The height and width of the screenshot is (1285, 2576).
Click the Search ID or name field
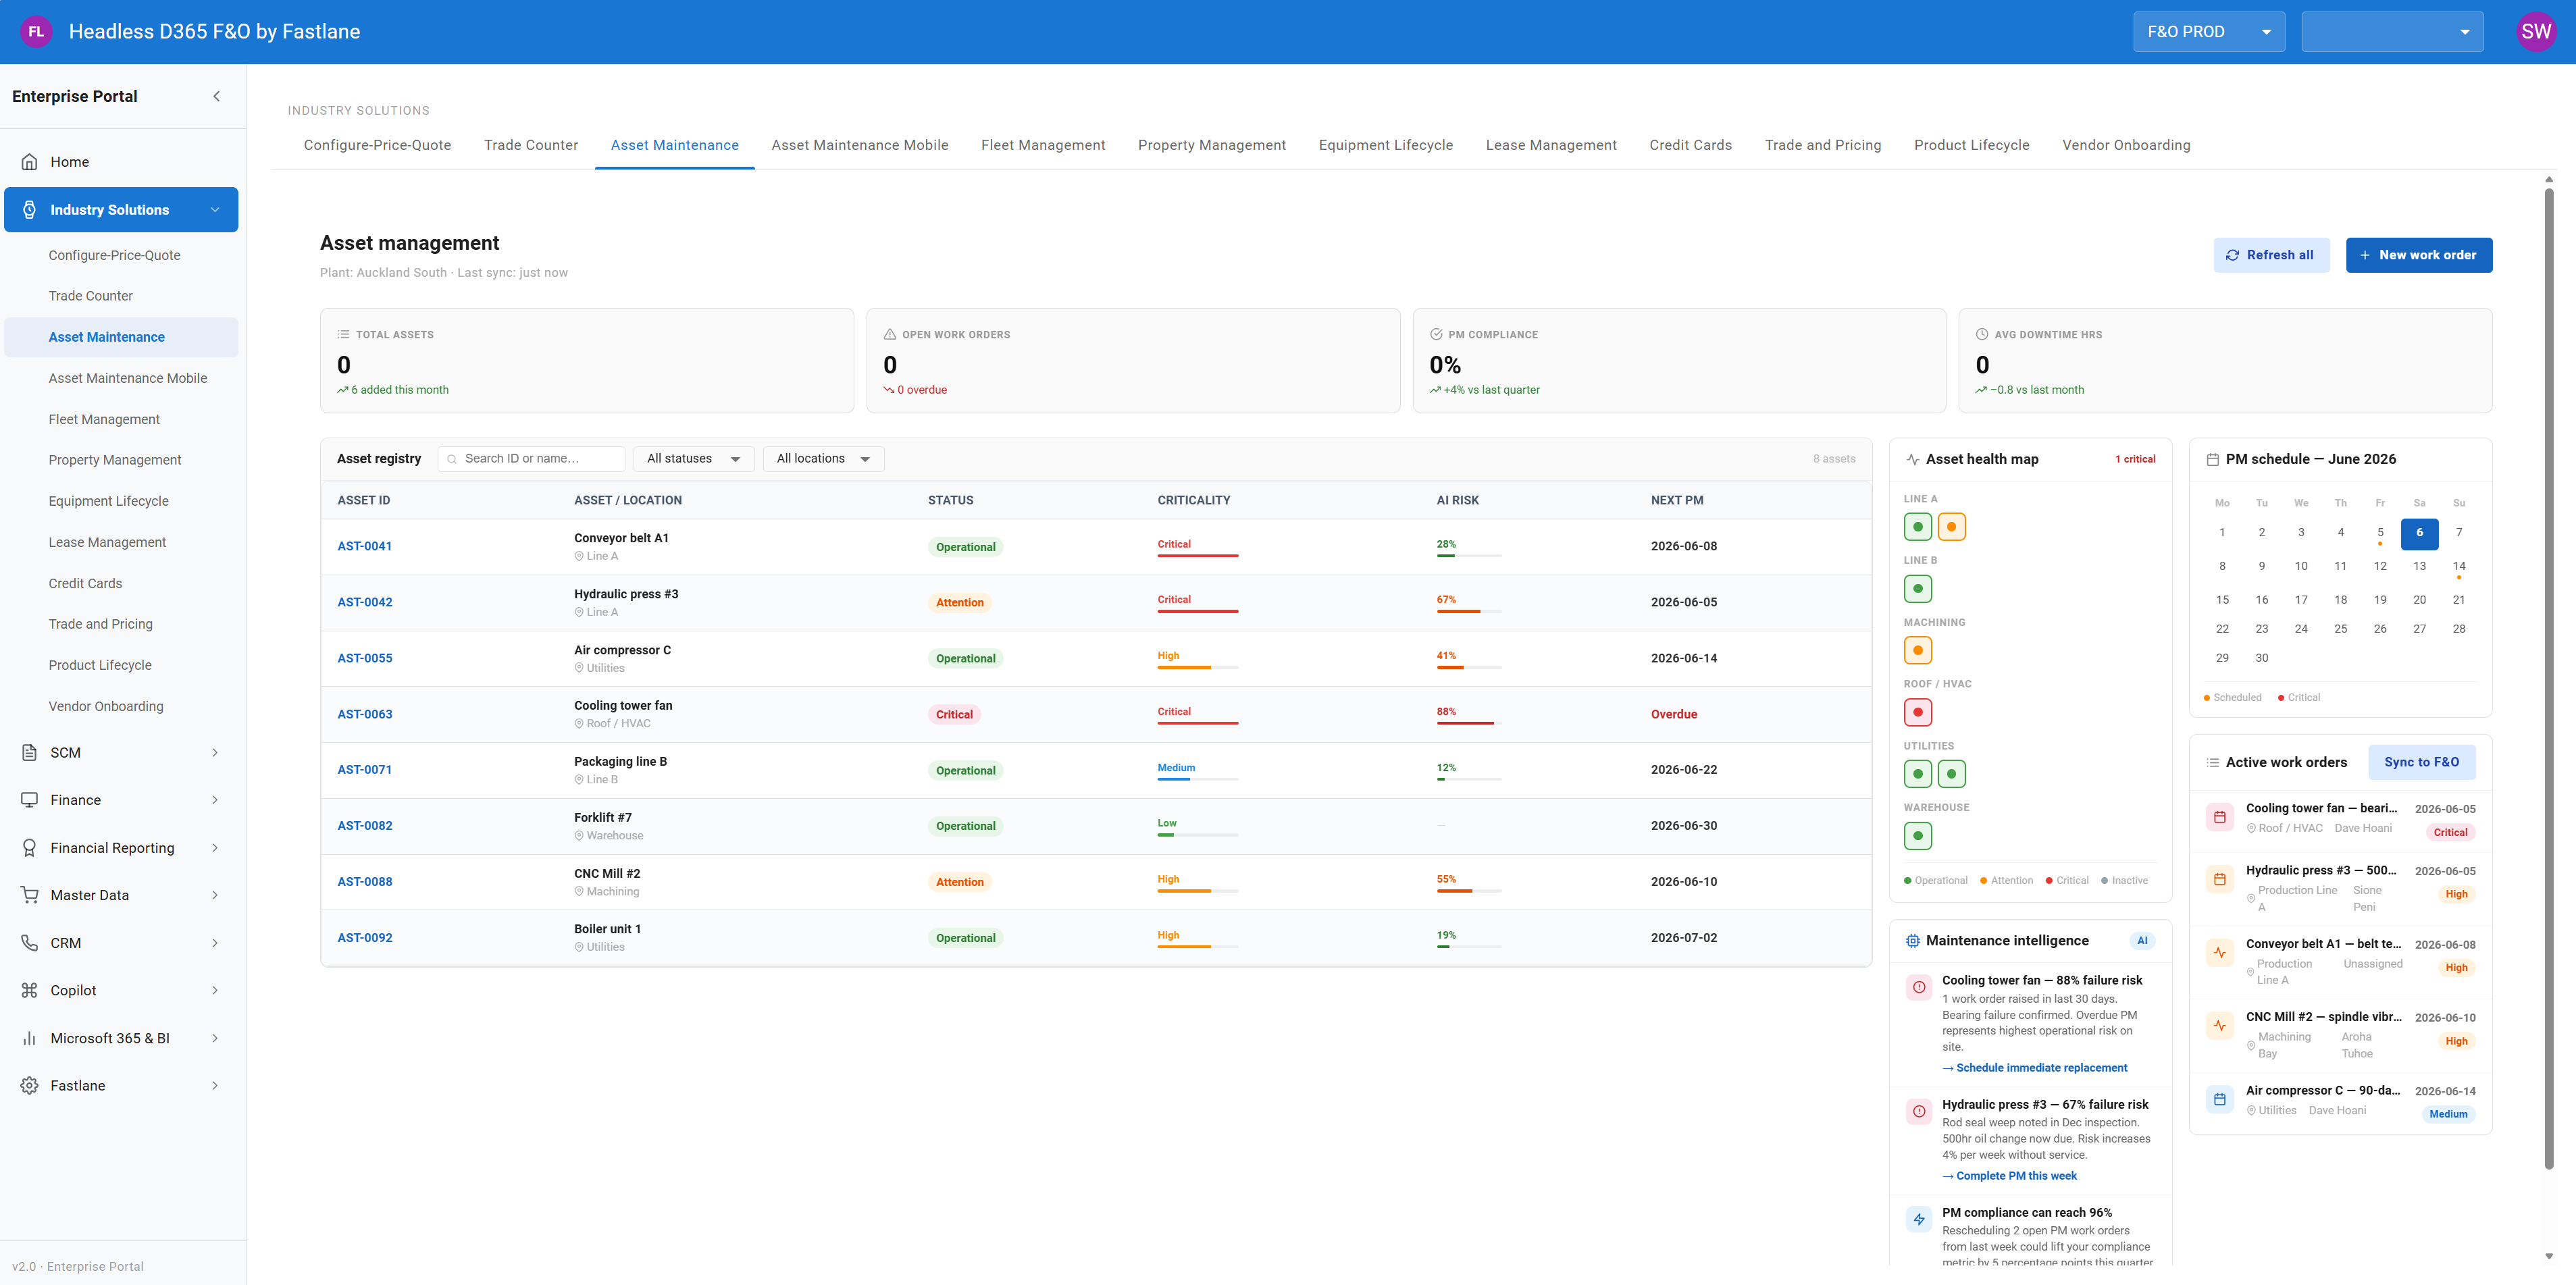(531, 459)
